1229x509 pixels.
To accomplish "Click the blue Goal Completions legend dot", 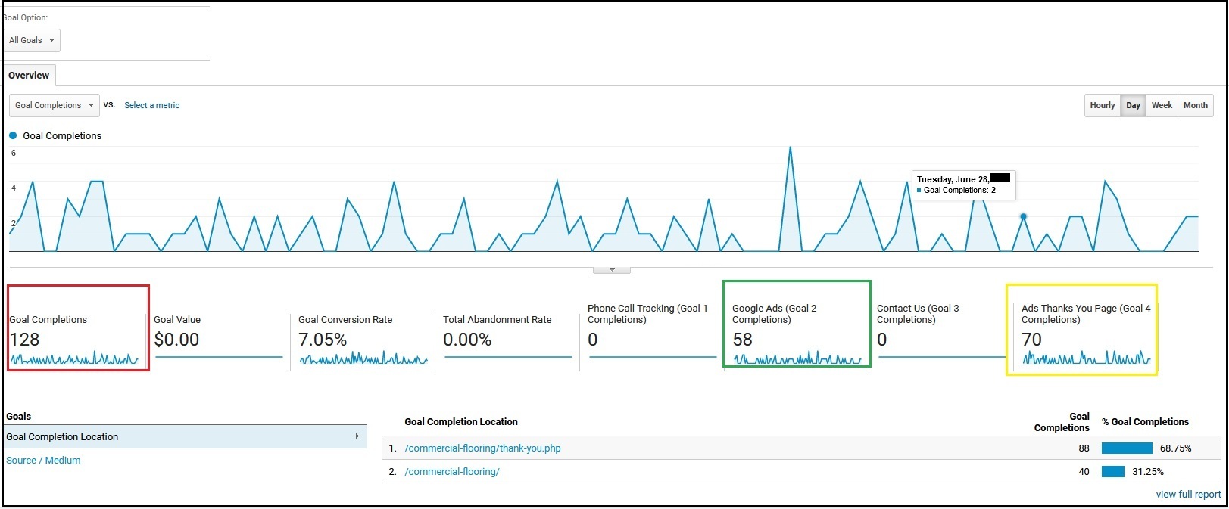I will 13,136.
